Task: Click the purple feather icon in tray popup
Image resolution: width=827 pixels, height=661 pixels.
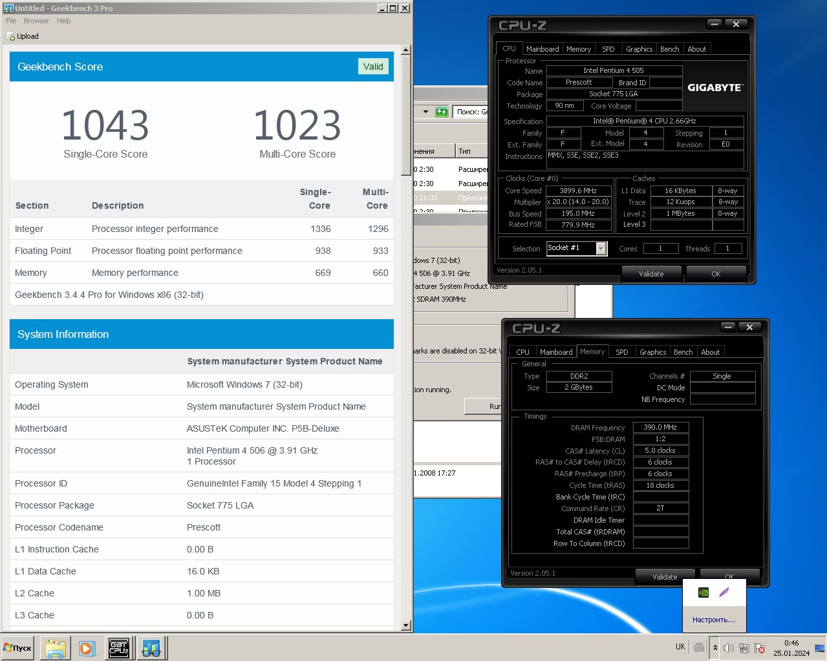Action: (x=724, y=592)
